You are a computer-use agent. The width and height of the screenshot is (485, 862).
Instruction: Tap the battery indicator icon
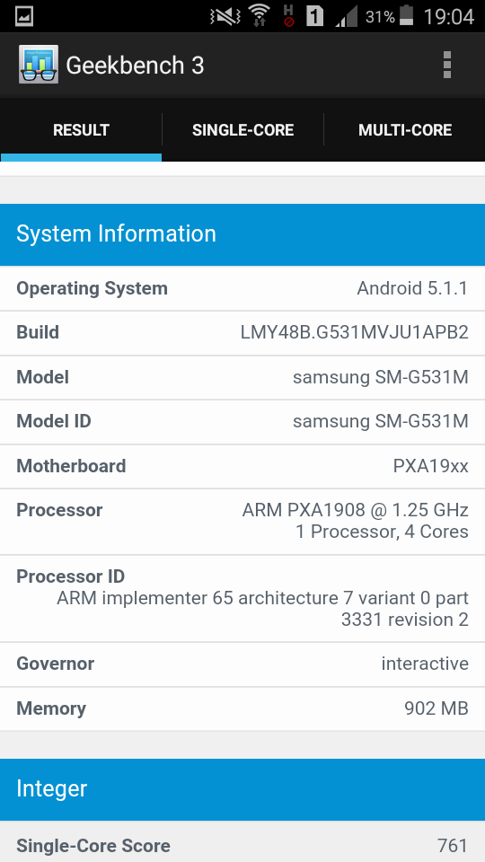(406, 16)
